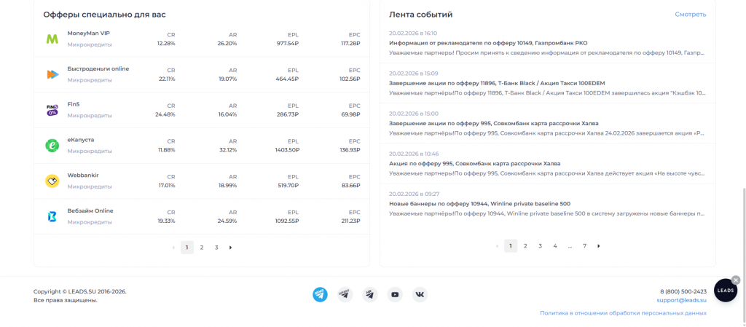Image resolution: width=746 pixels, height=327 pixels.
Task: Open the Winline private baseline 500 banners news
Action: 480,203
